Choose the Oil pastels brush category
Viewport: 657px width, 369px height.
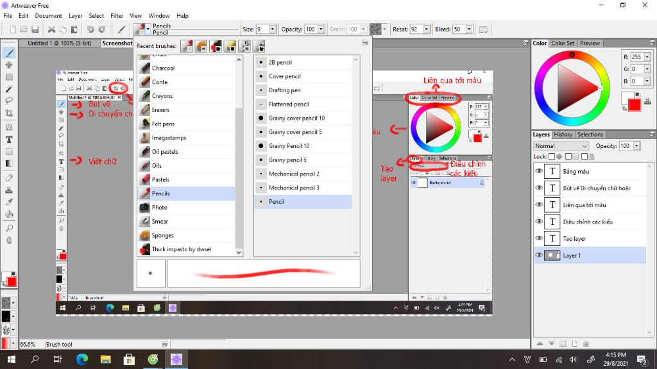pyautogui.click(x=187, y=152)
